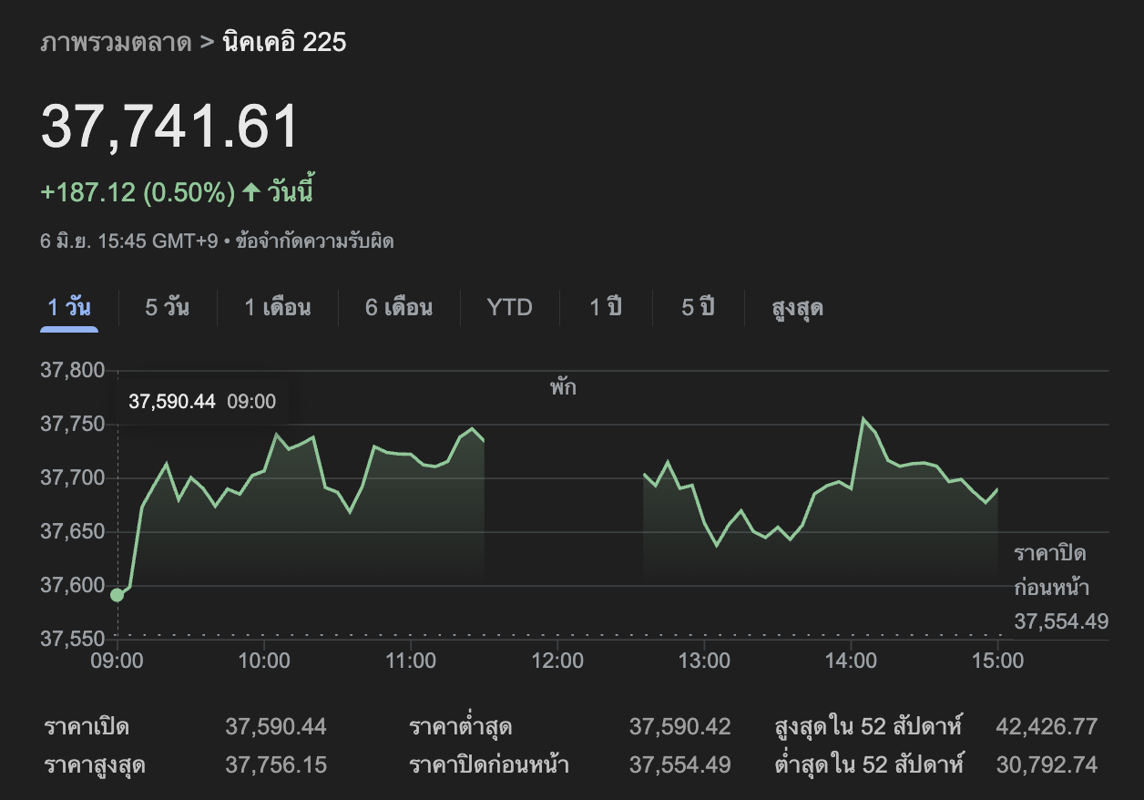
Task: Open the YTD chart tab
Action: [x=509, y=308]
